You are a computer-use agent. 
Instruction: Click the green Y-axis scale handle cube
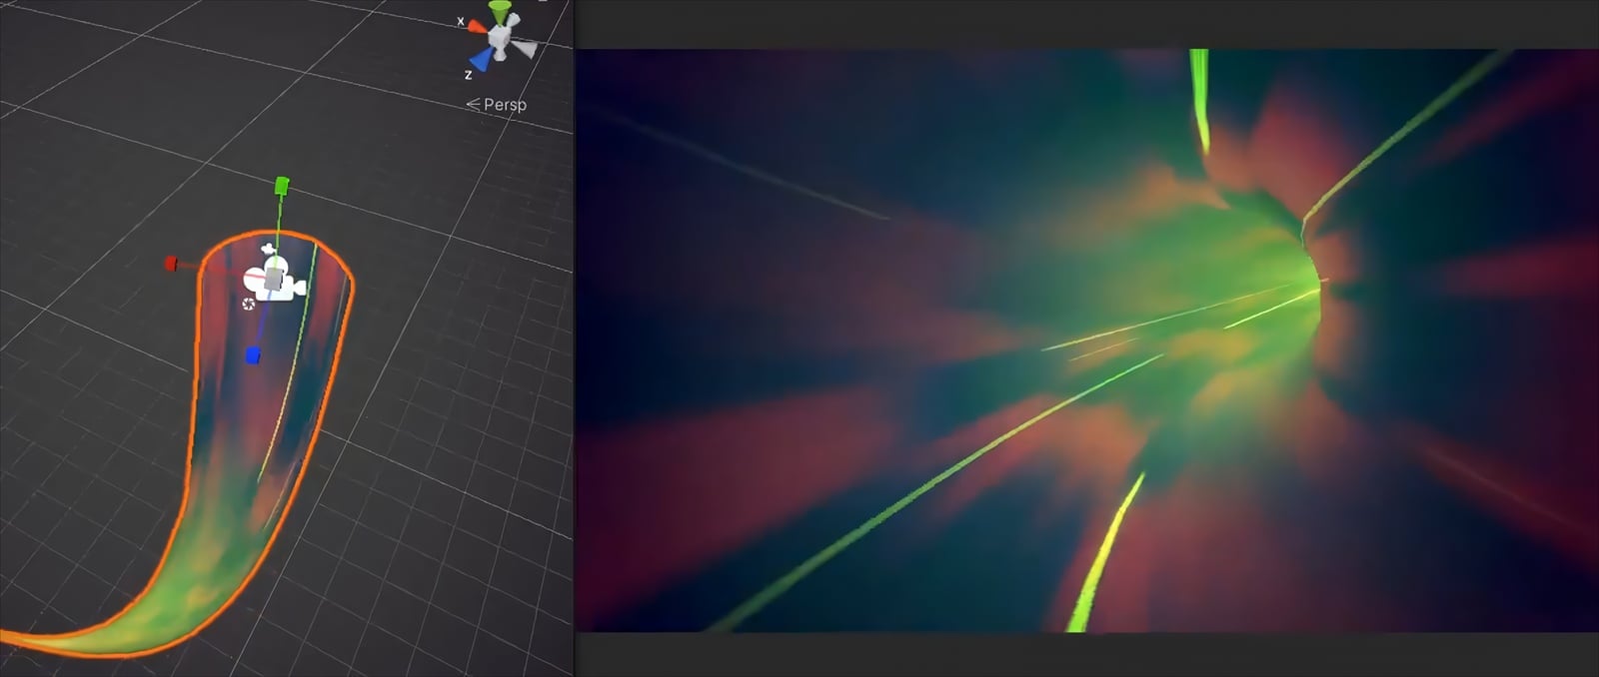pyautogui.click(x=282, y=185)
